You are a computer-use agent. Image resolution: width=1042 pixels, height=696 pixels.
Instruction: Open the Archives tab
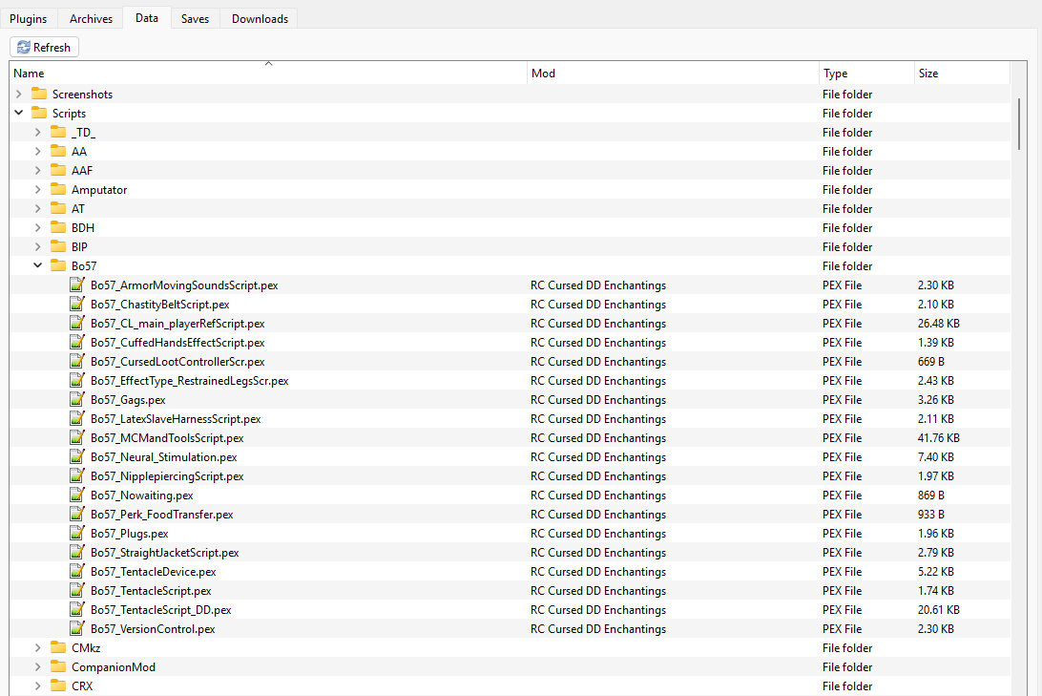(91, 18)
